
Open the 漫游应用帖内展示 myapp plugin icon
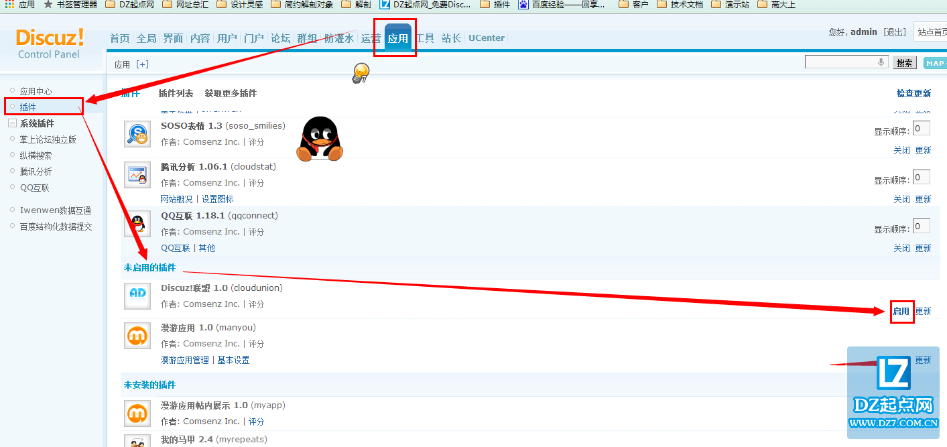coord(137,413)
